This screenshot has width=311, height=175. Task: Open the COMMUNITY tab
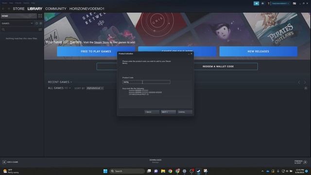(x=56, y=9)
